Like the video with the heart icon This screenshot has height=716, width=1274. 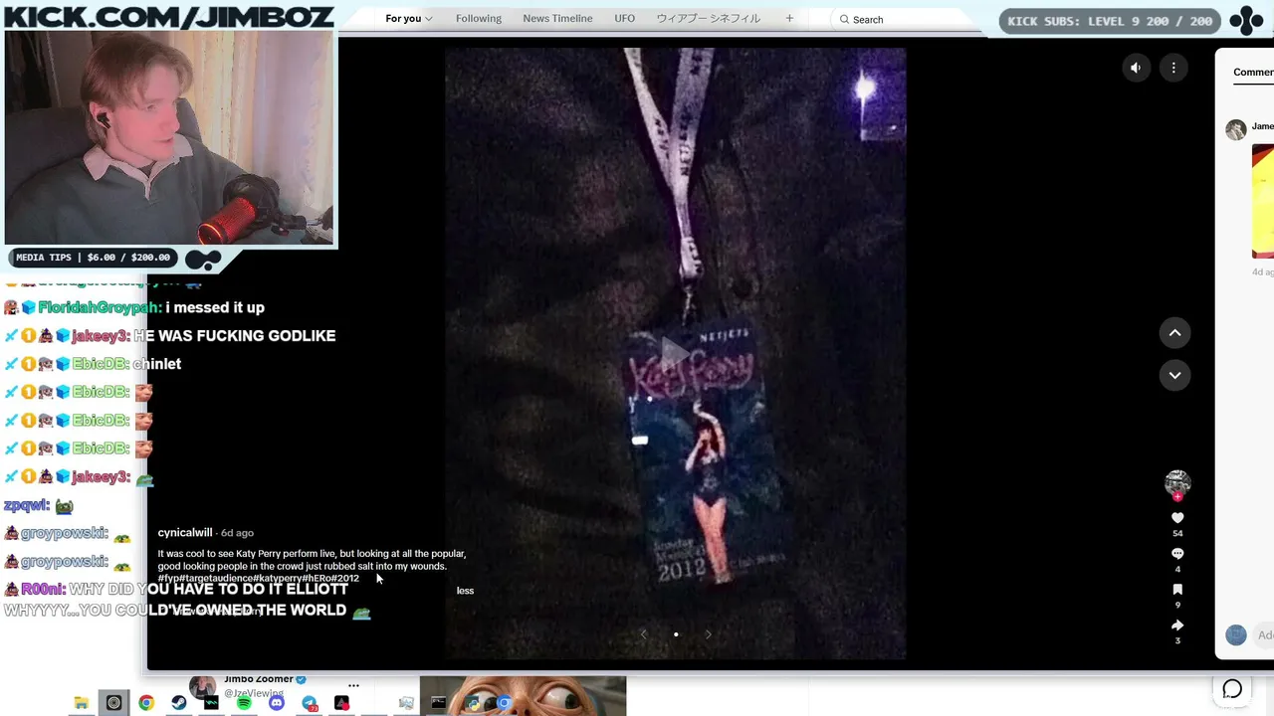pyautogui.click(x=1177, y=518)
